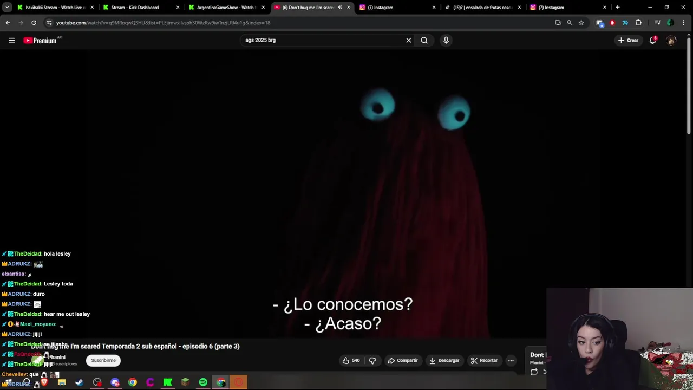View site information icon in address bar
Image resolution: width=693 pixels, height=390 pixels.
pos(49,23)
